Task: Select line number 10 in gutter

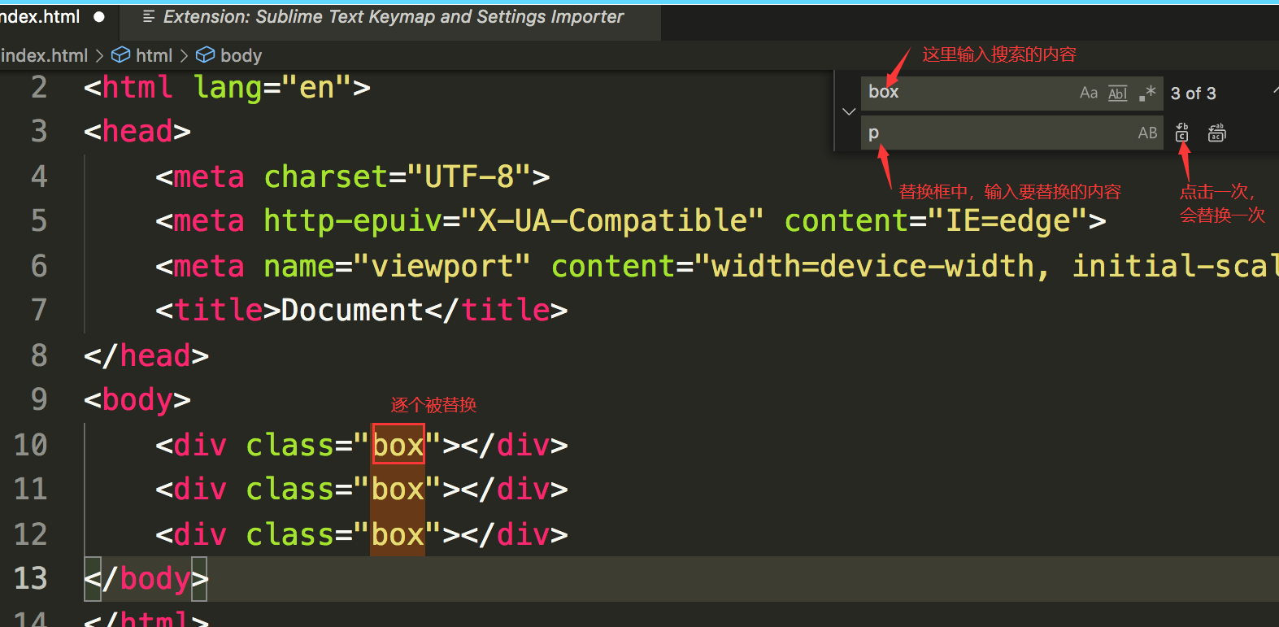Action: pos(31,445)
